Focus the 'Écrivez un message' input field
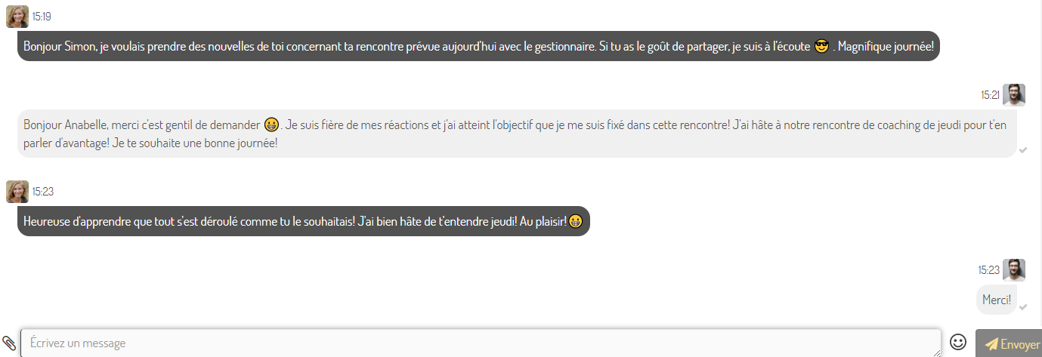Image resolution: width=1042 pixels, height=357 pixels. click(481, 343)
